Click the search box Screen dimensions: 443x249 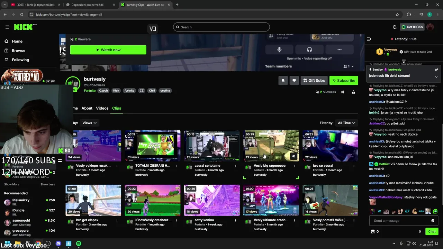pos(221,27)
